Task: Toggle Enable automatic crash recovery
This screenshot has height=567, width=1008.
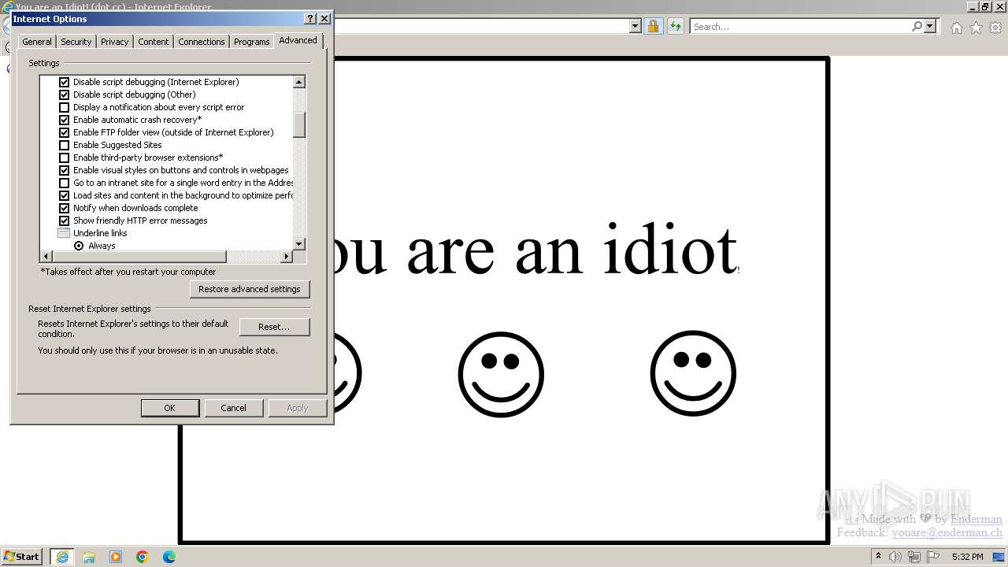Action: click(x=65, y=120)
